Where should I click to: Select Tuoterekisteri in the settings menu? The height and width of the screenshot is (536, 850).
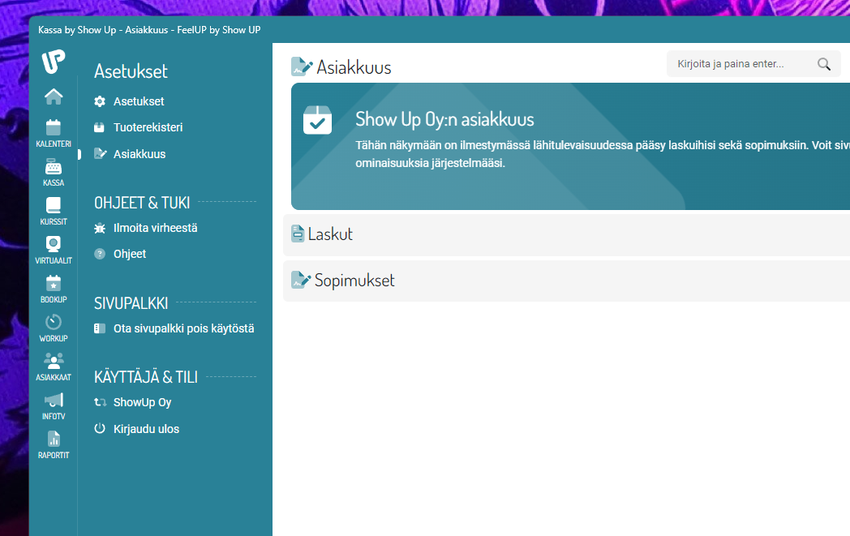click(x=148, y=127)
